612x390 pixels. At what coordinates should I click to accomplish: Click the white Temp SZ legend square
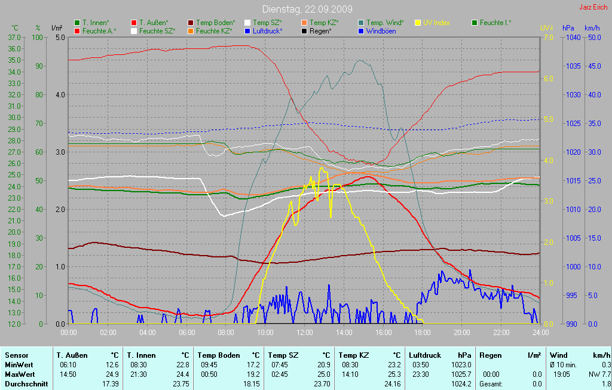[247, 23]
